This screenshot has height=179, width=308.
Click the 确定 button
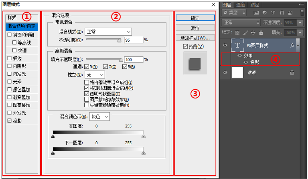[195, 18]
